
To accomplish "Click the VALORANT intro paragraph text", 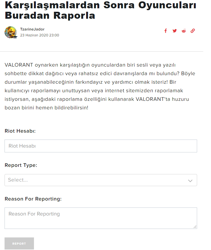I will tap(96, 87).
